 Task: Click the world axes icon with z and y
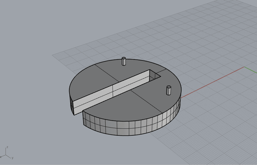(x=6, y=153)
